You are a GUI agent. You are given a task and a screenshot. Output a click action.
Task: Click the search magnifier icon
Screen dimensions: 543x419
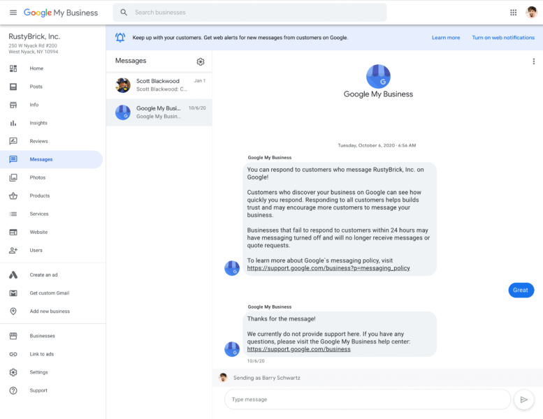click(x=124, y=13)
